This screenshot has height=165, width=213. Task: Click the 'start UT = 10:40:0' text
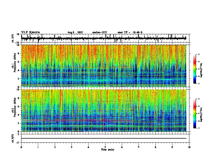coord(130,32)
